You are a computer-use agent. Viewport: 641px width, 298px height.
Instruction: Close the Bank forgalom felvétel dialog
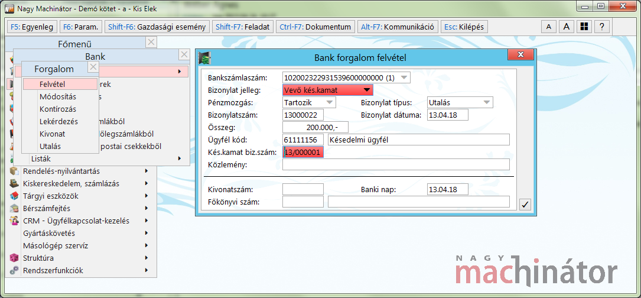(x=520, y=54)
